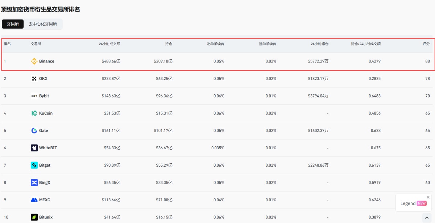Click Binance liquidation $5772.29万
This screenshot has height=223, width=435.
318,61
